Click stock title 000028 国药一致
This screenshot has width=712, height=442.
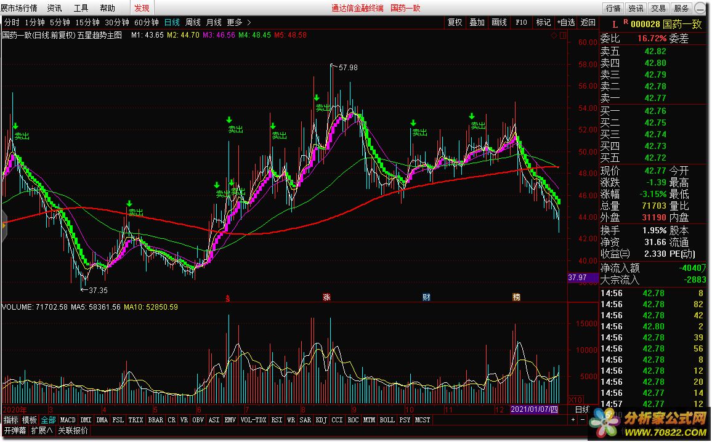click(x=666, y=25)
